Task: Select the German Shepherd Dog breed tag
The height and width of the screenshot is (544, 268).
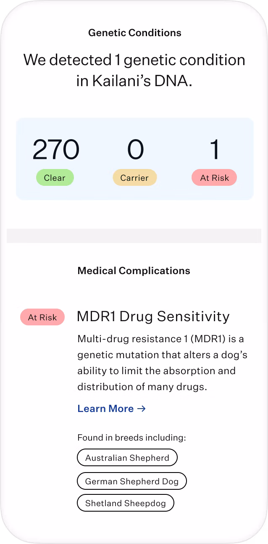Action: [132, 481]
